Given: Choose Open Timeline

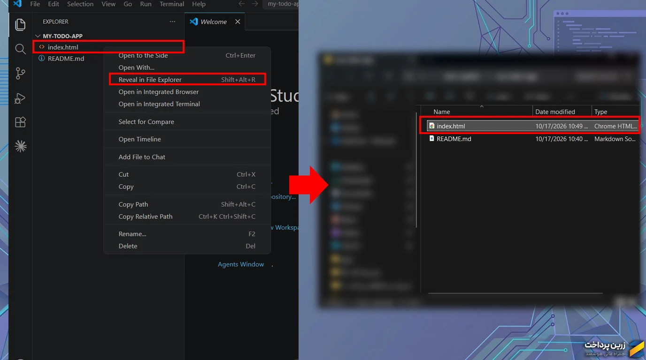Looking at the screenshot, I should pos(187,139).
